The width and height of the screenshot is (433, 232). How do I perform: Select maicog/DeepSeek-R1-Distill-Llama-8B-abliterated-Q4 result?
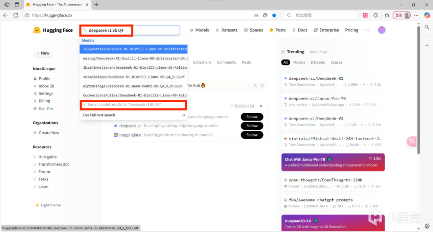pyautogui.click(x=134, y=58)
